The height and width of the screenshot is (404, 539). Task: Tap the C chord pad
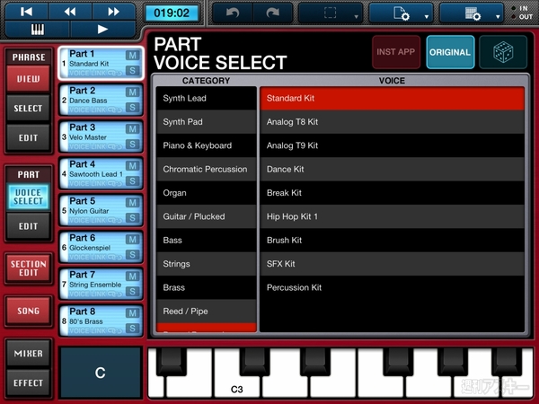coord(101,373)
